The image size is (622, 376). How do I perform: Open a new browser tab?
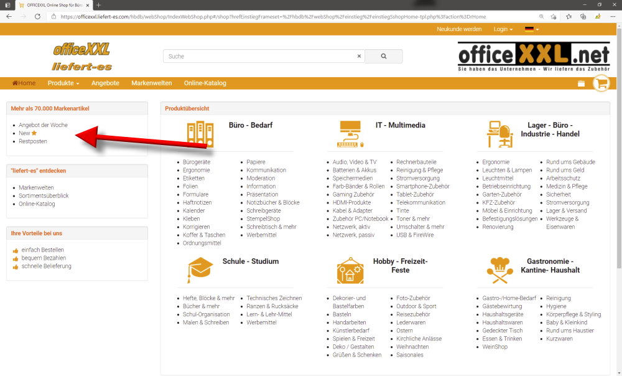(98, 5)
